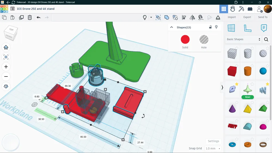The height and width of the screenshot is (153, 272).
Task: Toggle the lock editing icon
Action: (210, 27)
